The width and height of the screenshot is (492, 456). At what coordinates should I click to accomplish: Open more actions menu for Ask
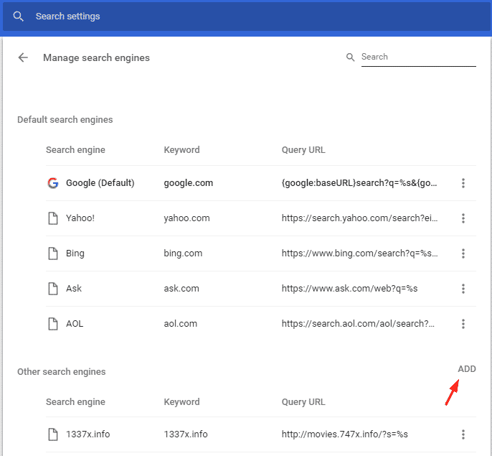tap(463, 289)
